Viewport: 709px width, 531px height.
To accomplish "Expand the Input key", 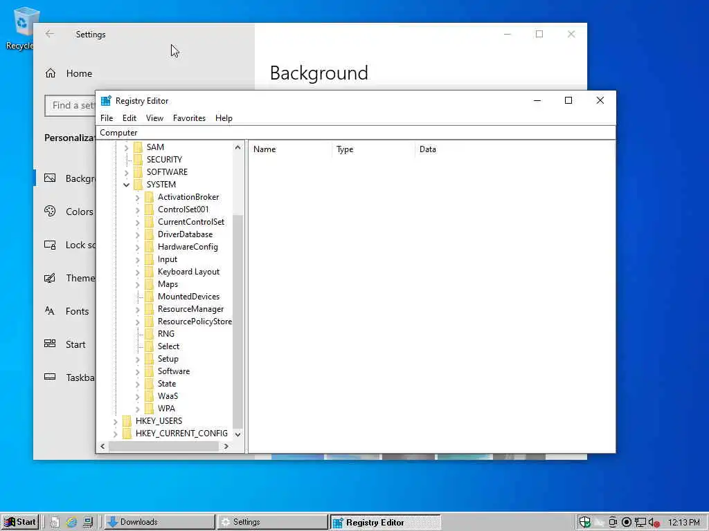I will click(x=138, y=260).
